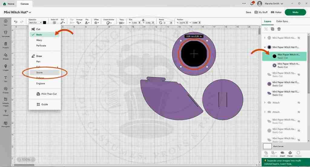
Task: Click the black operation color swatch
Action: pyautogui.click(x=45, y=23)
